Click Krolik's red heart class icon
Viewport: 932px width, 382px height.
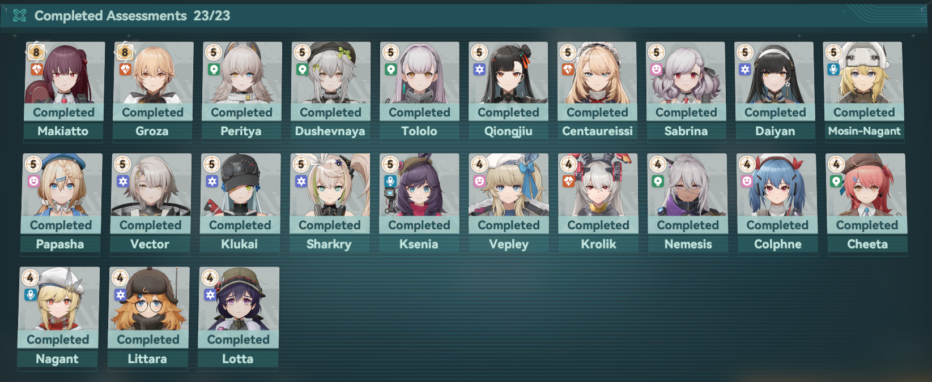[x=568, y=181]
